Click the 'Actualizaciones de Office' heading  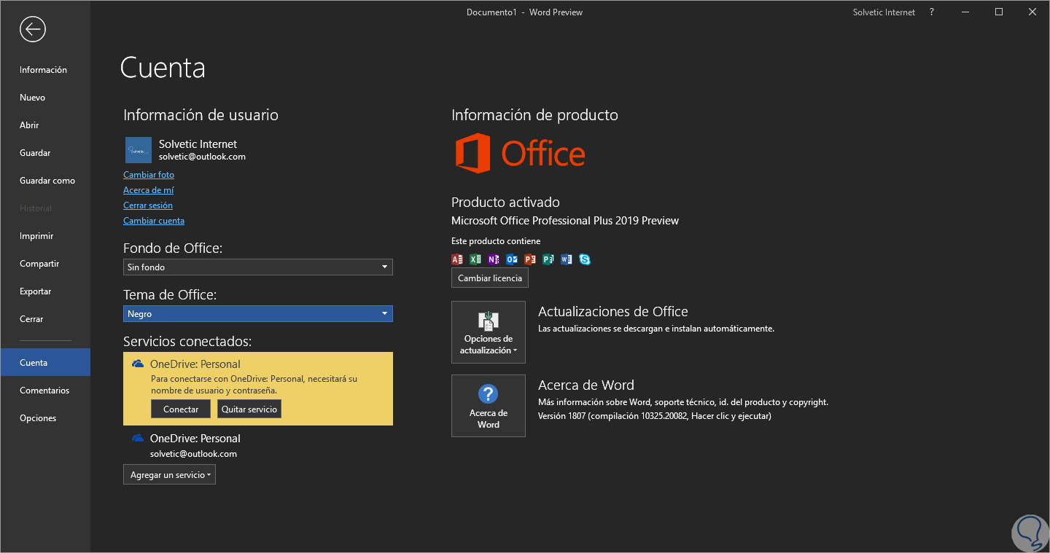(613, 312)
